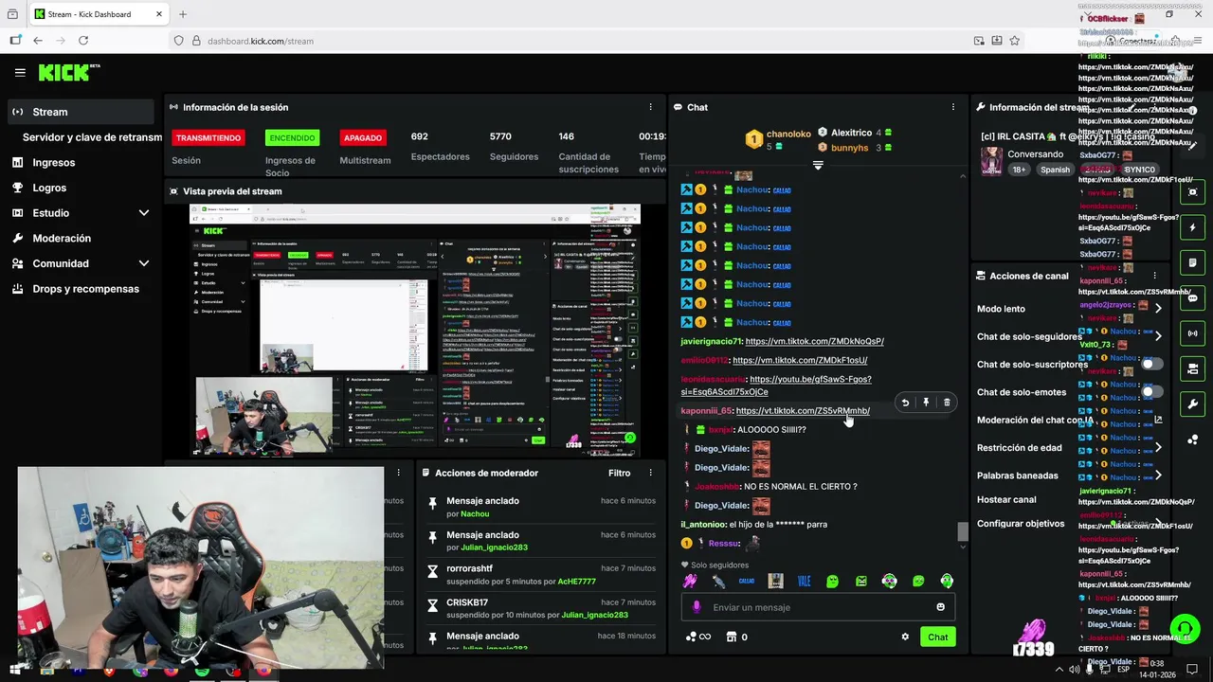Open chat settings gear icon
Screen dimensions: 1213x682
[x=905, y=637]
